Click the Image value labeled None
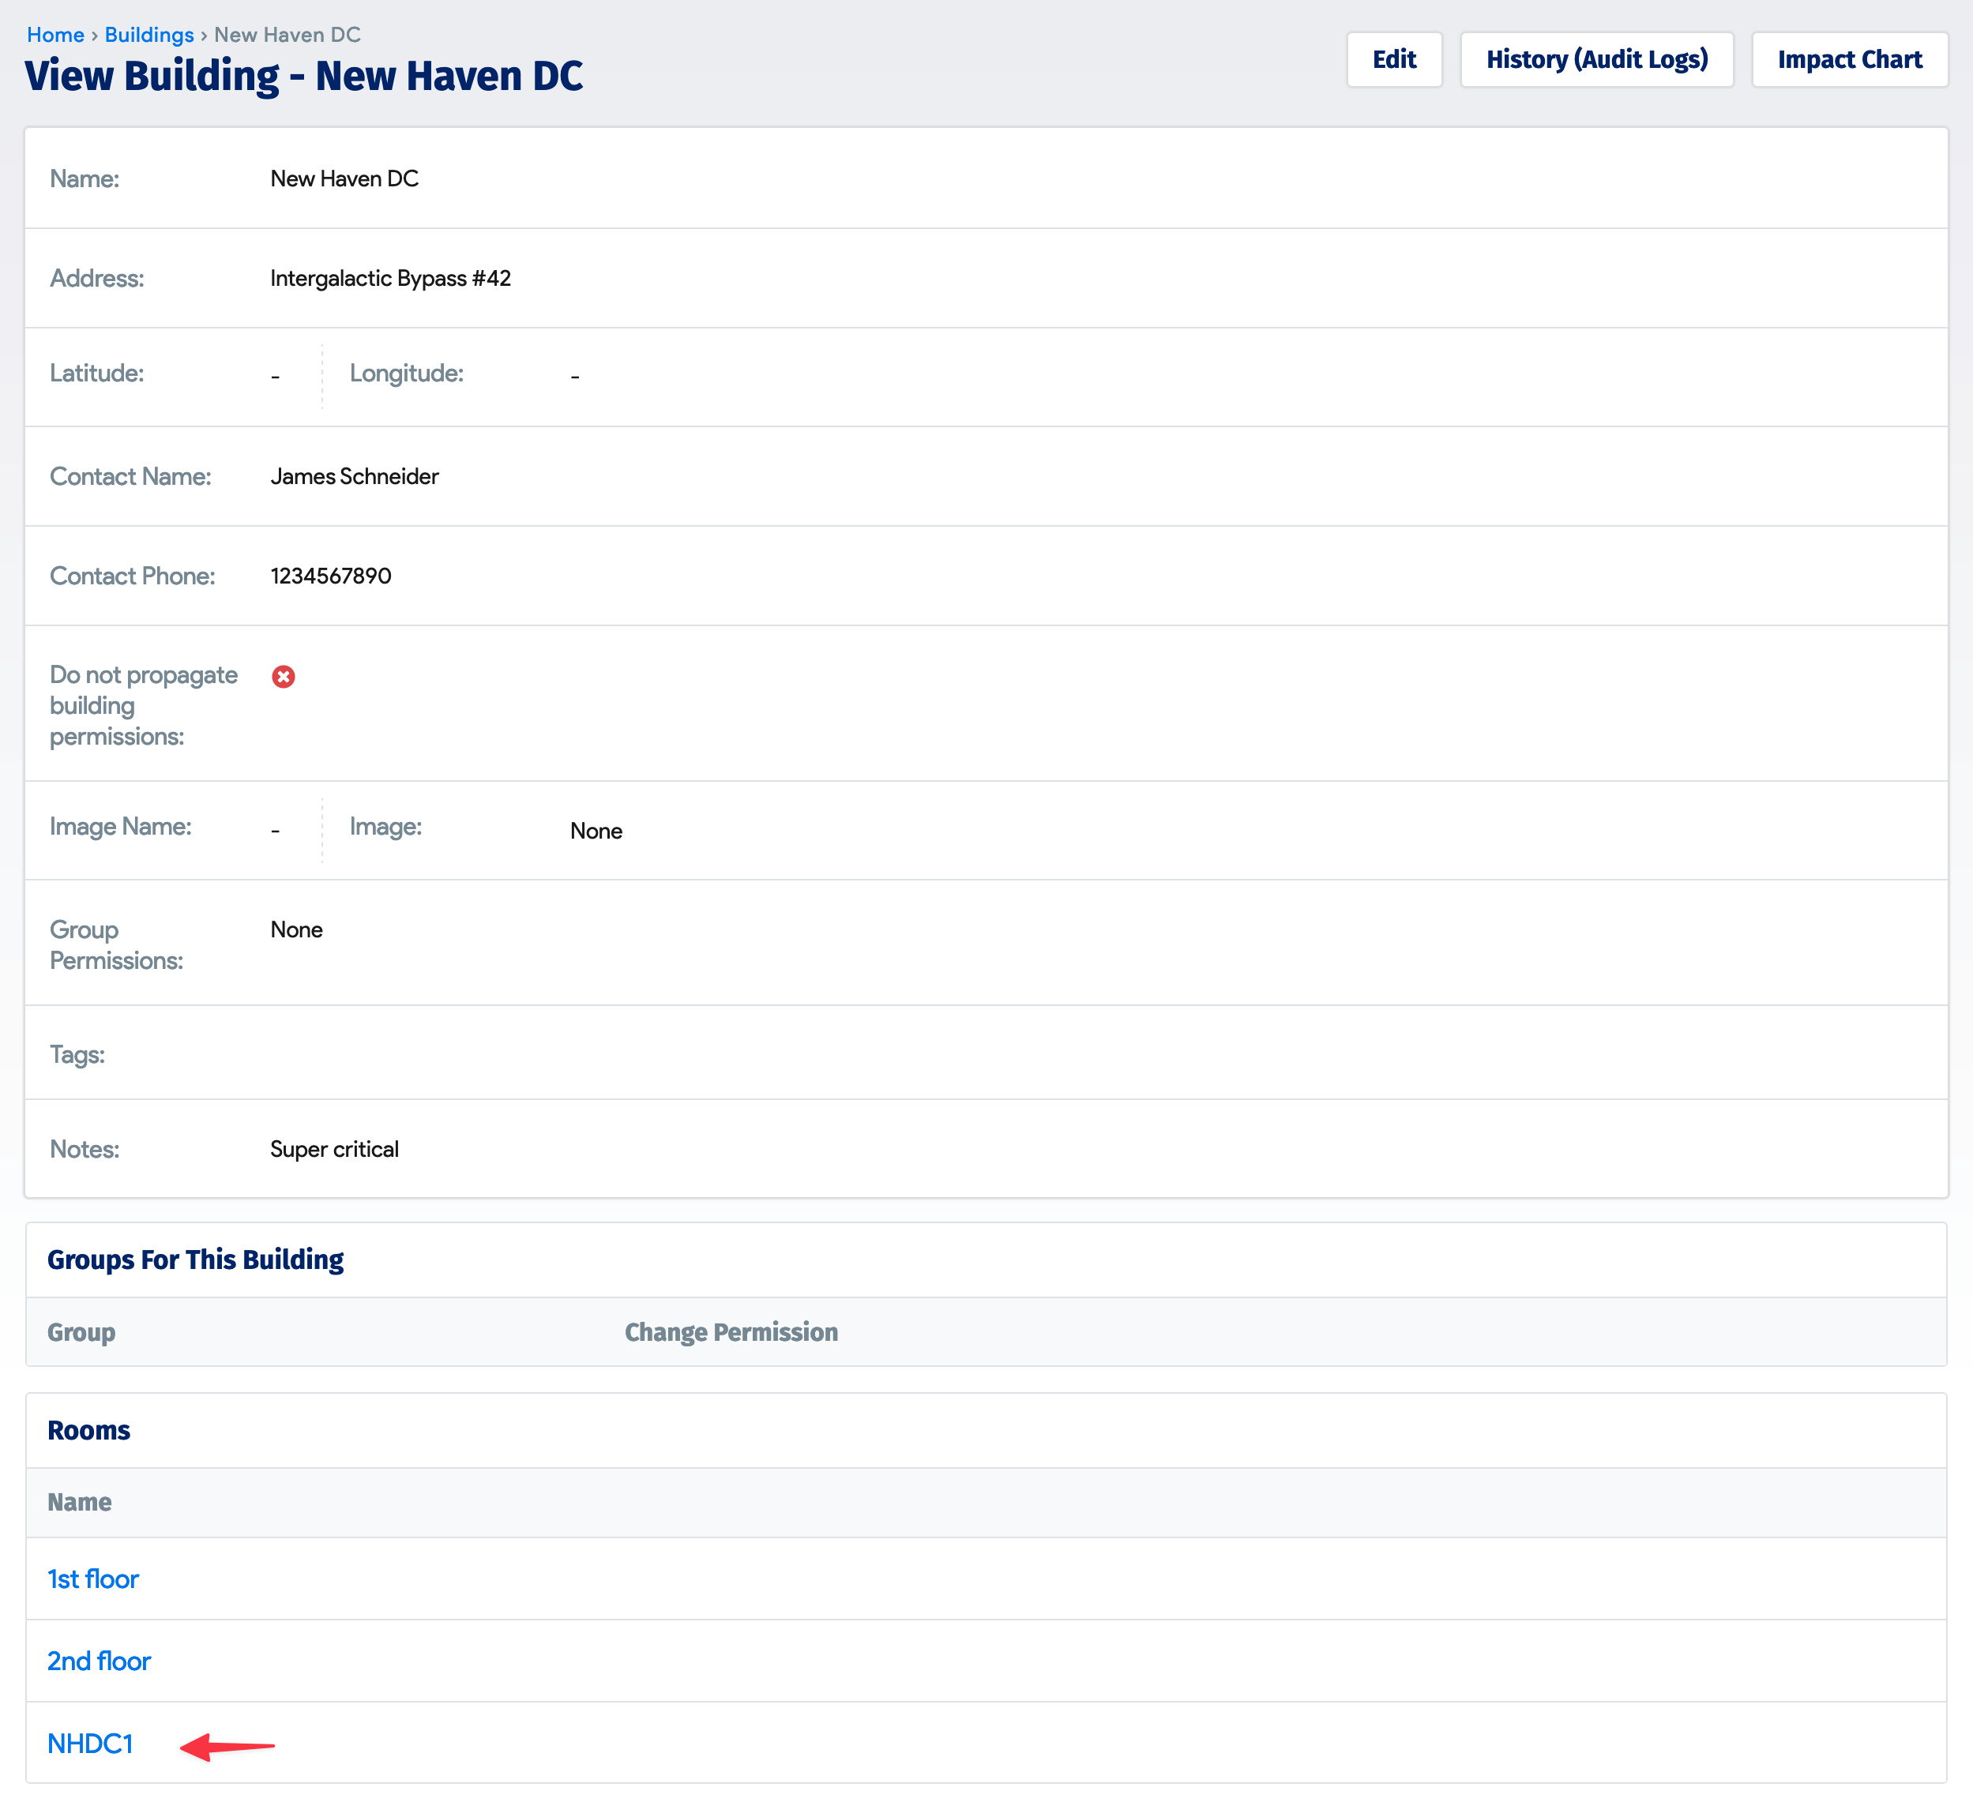This screenshot has height=1802, width=1973. [x=596, y=831]
